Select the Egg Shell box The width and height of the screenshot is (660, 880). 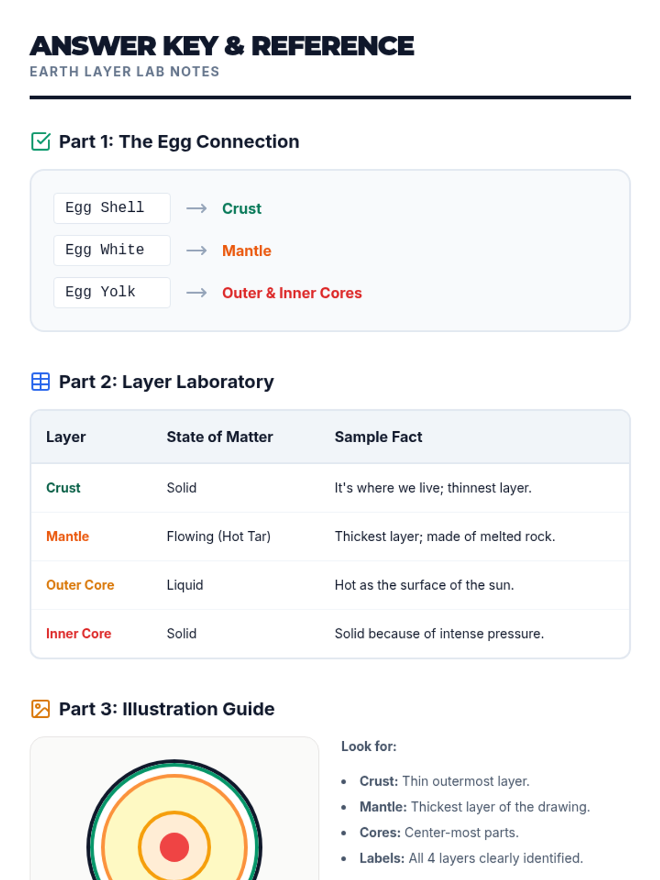[112, 208]
